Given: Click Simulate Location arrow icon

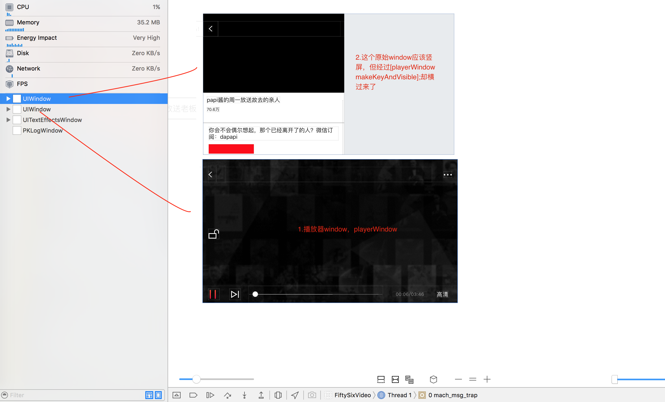Looking at the screenshot, I should (295, 395).
